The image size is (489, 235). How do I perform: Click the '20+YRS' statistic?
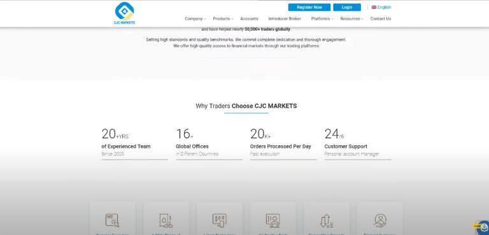coord(115,134)
